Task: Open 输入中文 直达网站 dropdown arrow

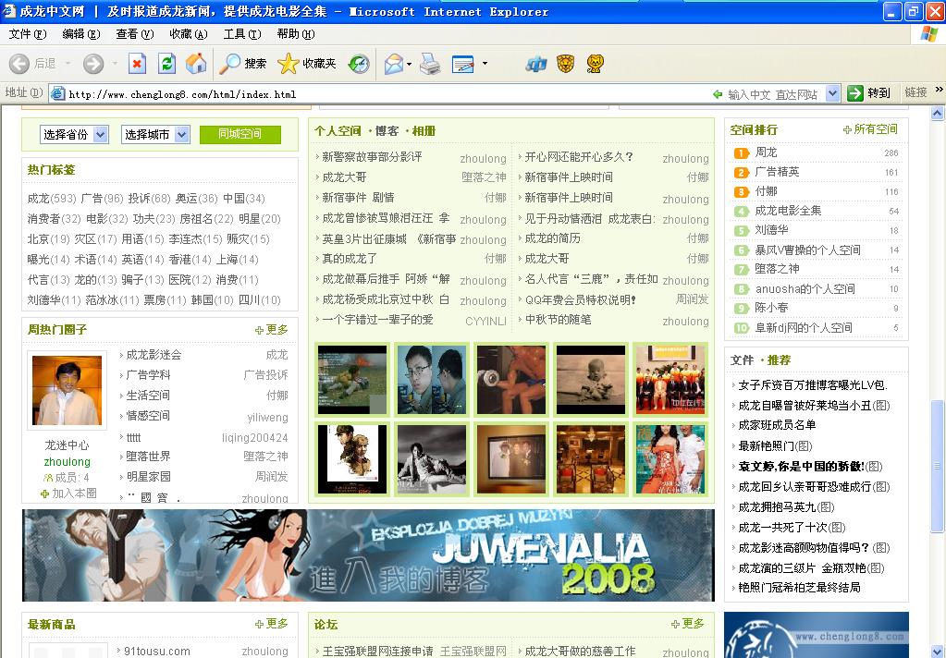Action: [x=832, y=93]
